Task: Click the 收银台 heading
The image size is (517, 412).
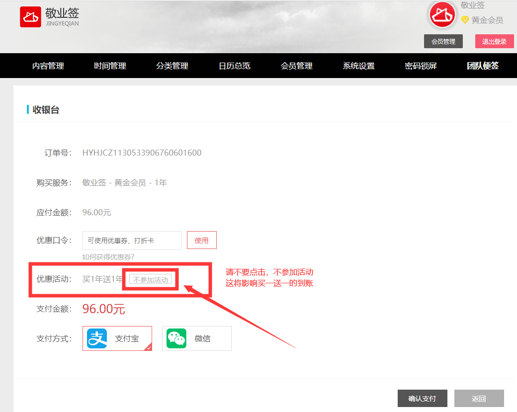Action: 46,109
